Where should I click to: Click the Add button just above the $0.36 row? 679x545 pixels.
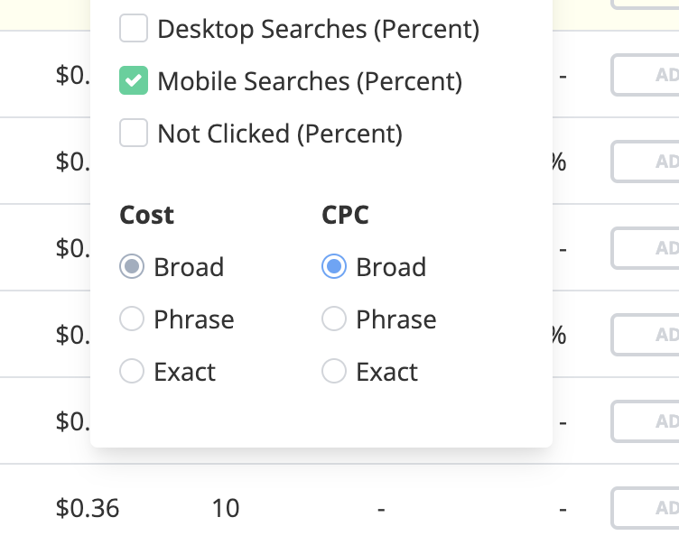click(x=646, y=421)
